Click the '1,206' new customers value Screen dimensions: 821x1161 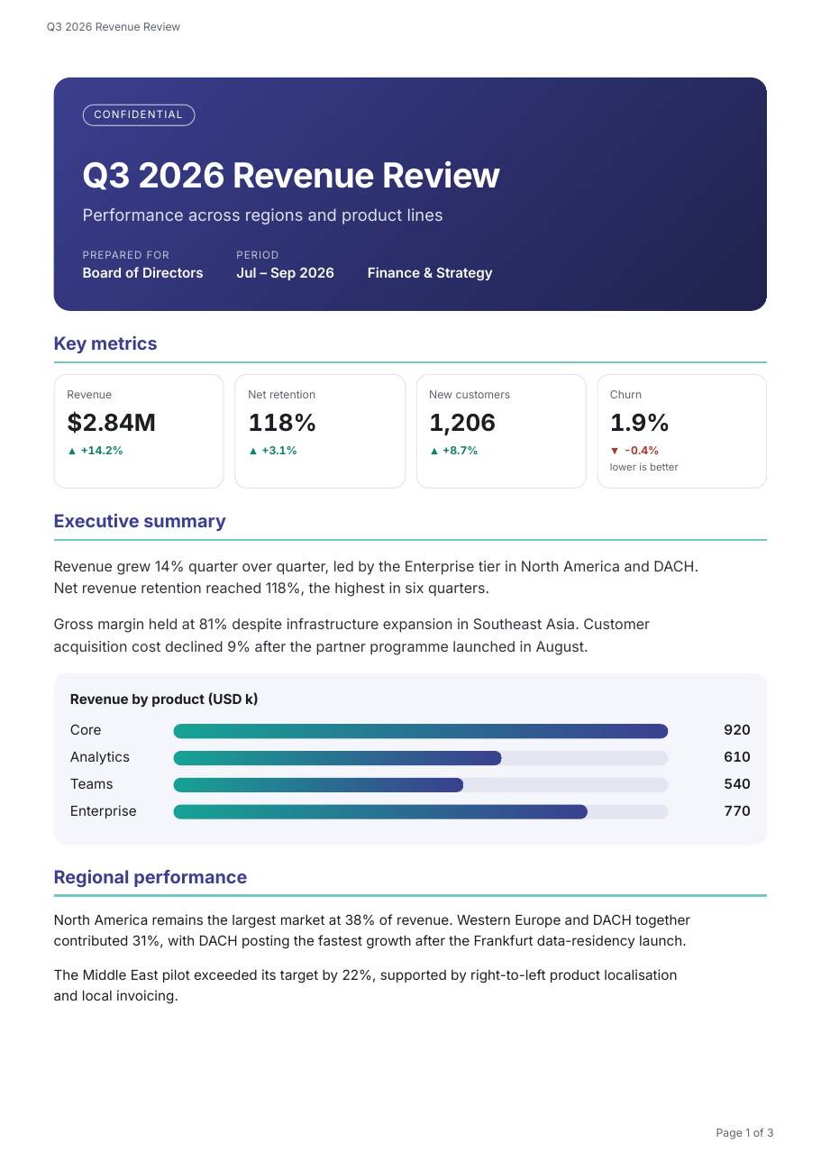click(462, 423)
